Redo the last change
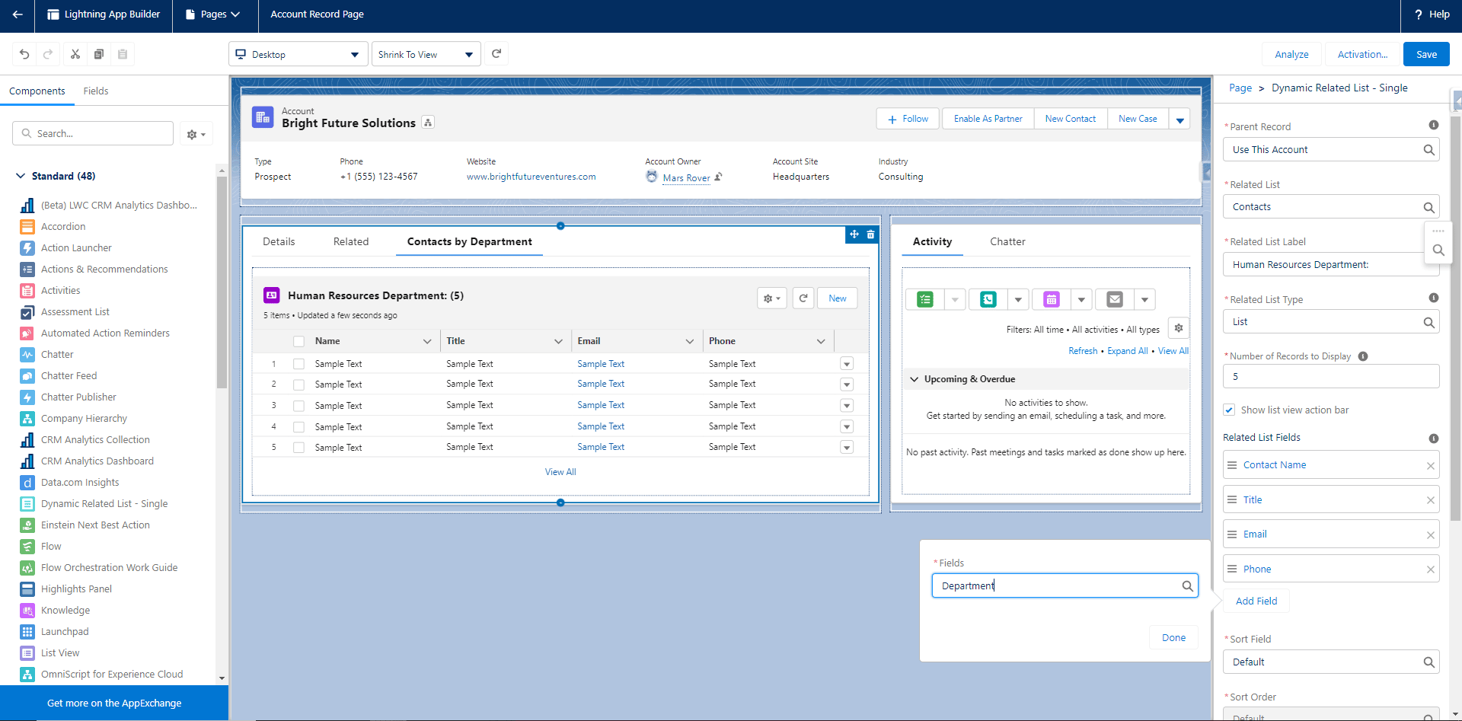 (x=48, y=54)
